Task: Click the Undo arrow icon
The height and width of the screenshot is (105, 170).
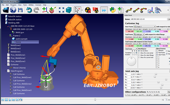Action: 30,10
